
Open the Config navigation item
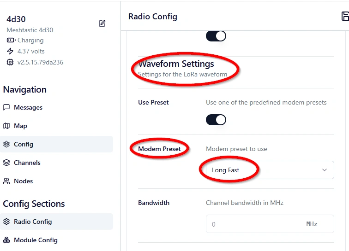(23, 144)
